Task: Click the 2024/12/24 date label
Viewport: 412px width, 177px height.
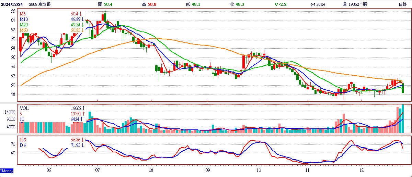Action: pos(12,4)
